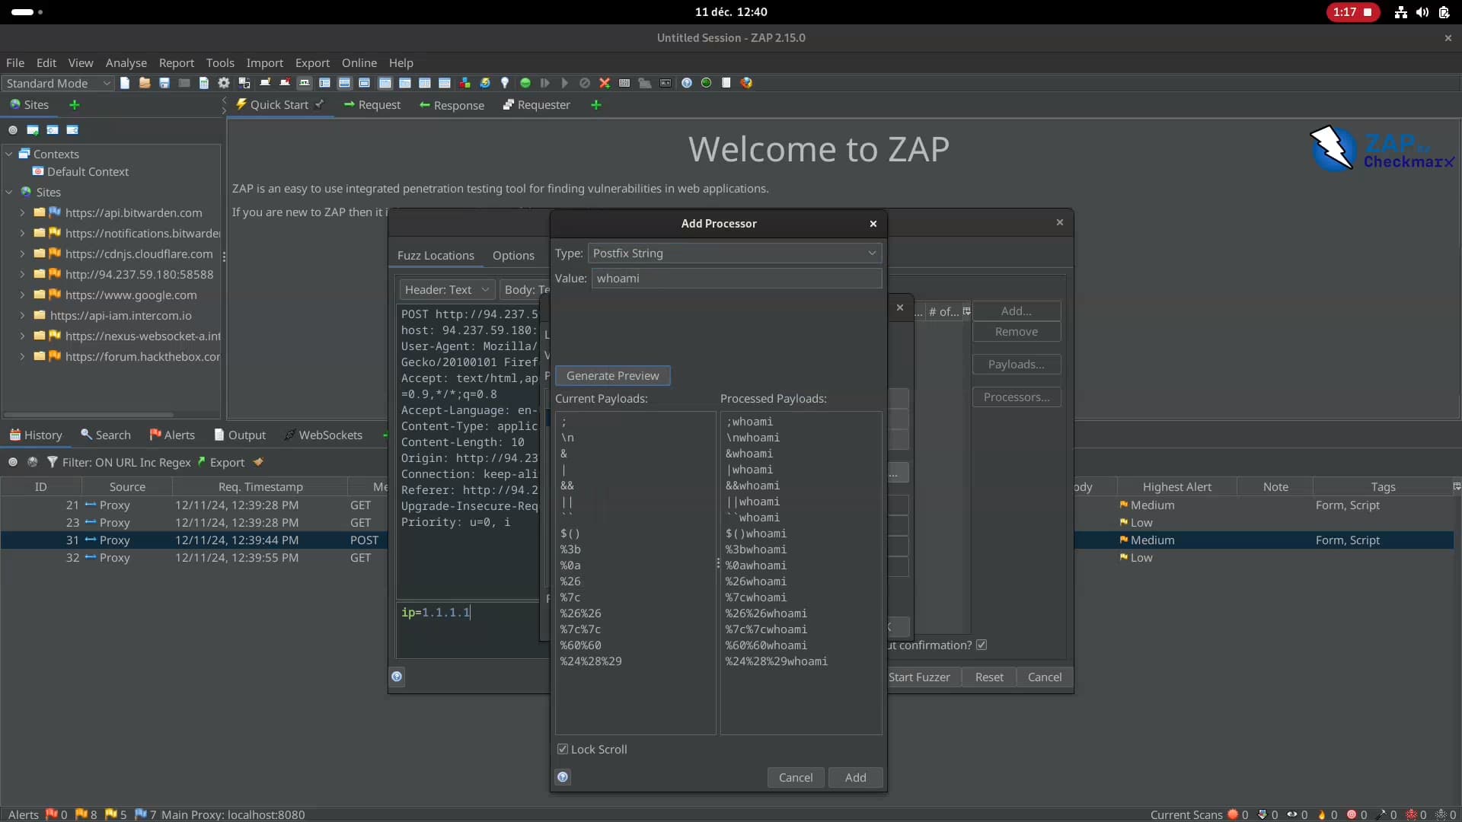The width and height of the screenshot is (1462, 822).
Task: Open Options via the gear icon
Action: pyautogui.click(x=224, y=83)
